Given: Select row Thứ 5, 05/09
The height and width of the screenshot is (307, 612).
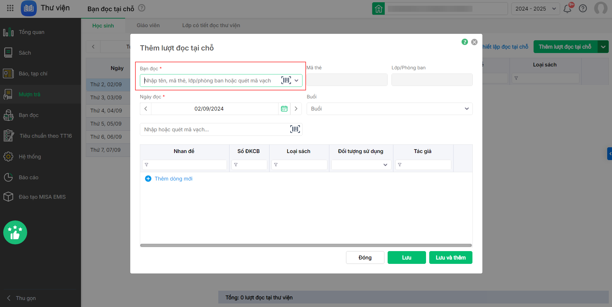Looking at the screenshot, I should tap(108, 124).
